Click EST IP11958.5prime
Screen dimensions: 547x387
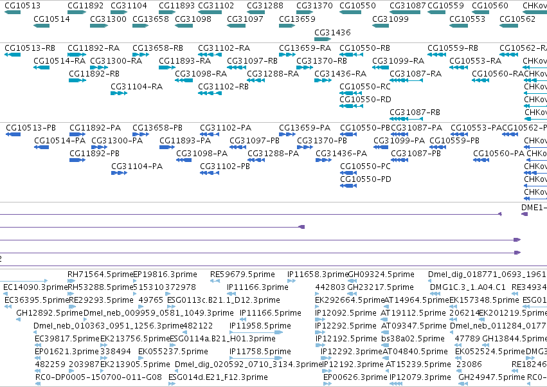260,326
